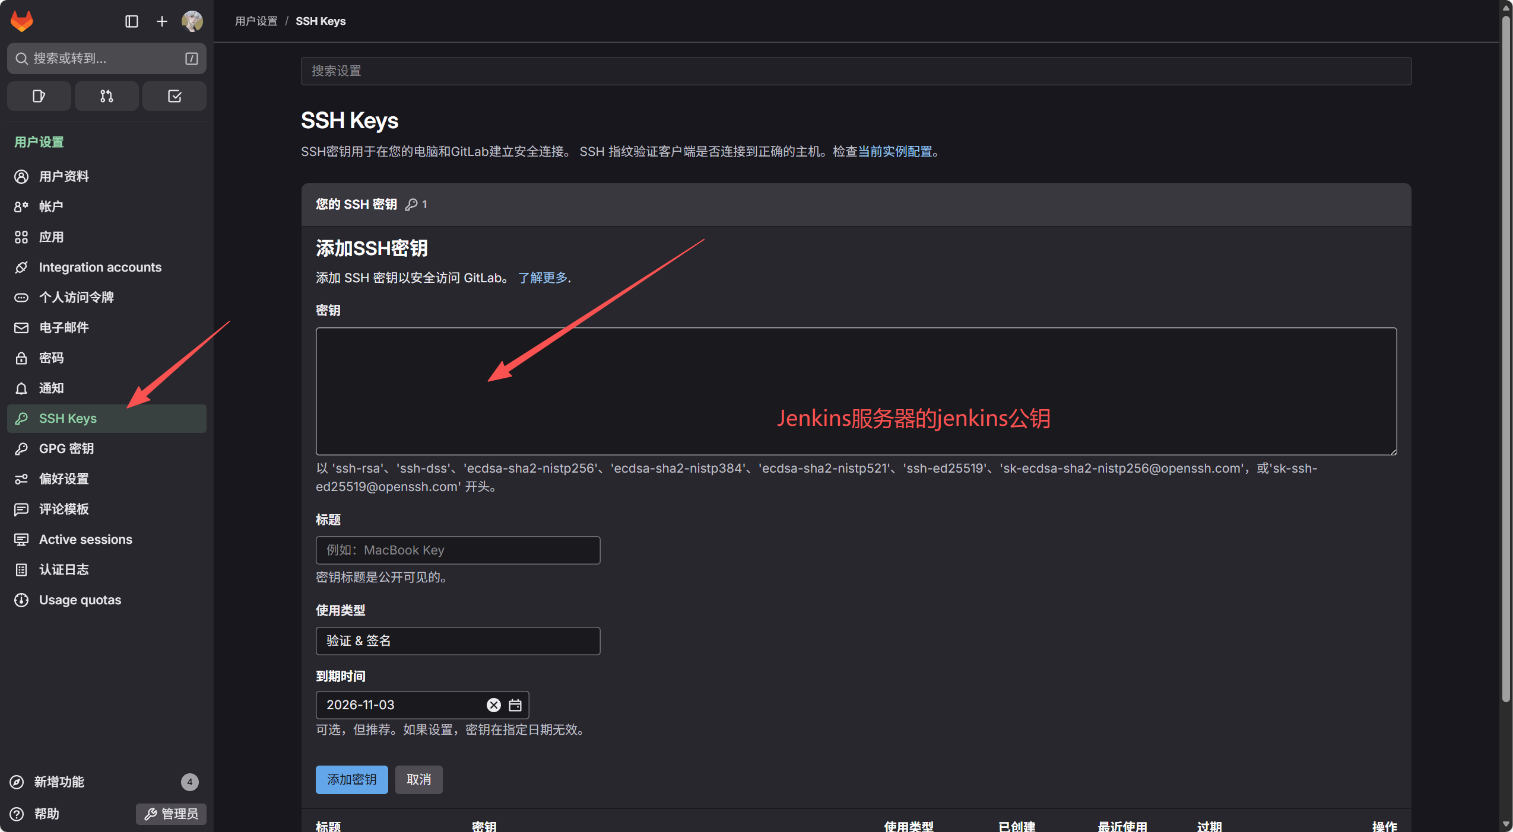
Task: Click the 添加密钥 button
Action: pos(351,779)
